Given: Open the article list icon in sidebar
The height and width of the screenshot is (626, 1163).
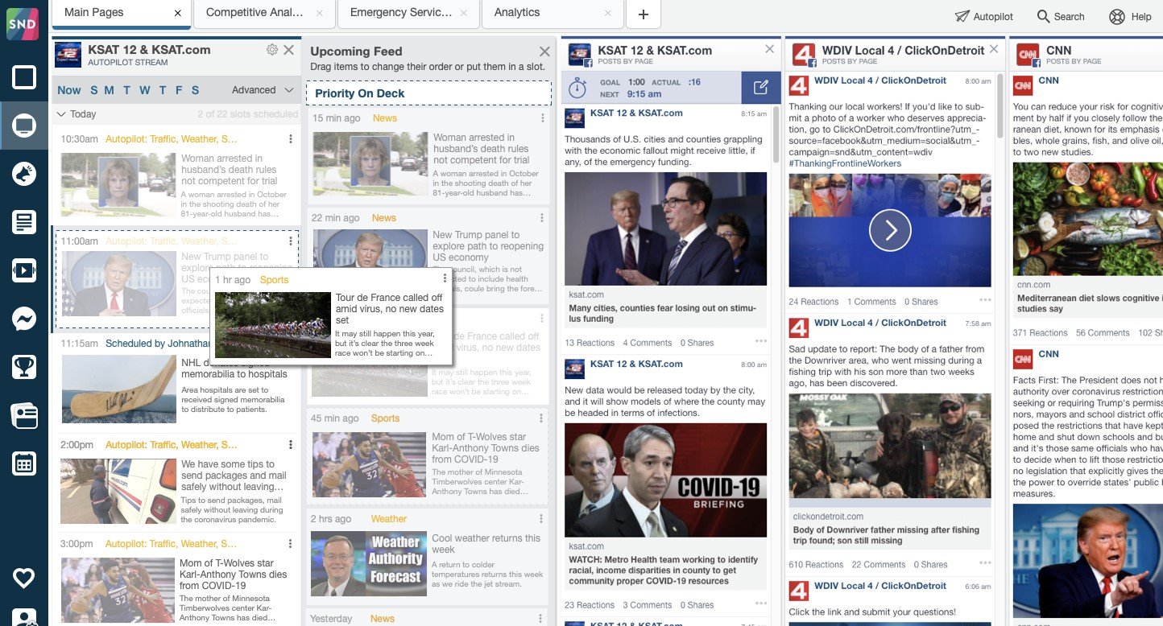Looking at the screenshot, I should coord(24,222).
